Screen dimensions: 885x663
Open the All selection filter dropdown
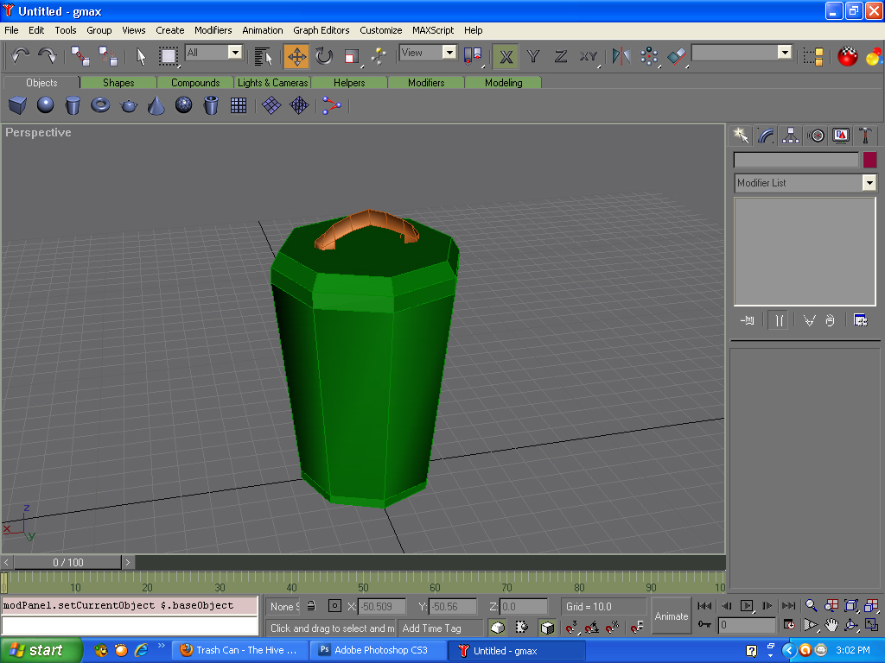(x=214, y=53)
